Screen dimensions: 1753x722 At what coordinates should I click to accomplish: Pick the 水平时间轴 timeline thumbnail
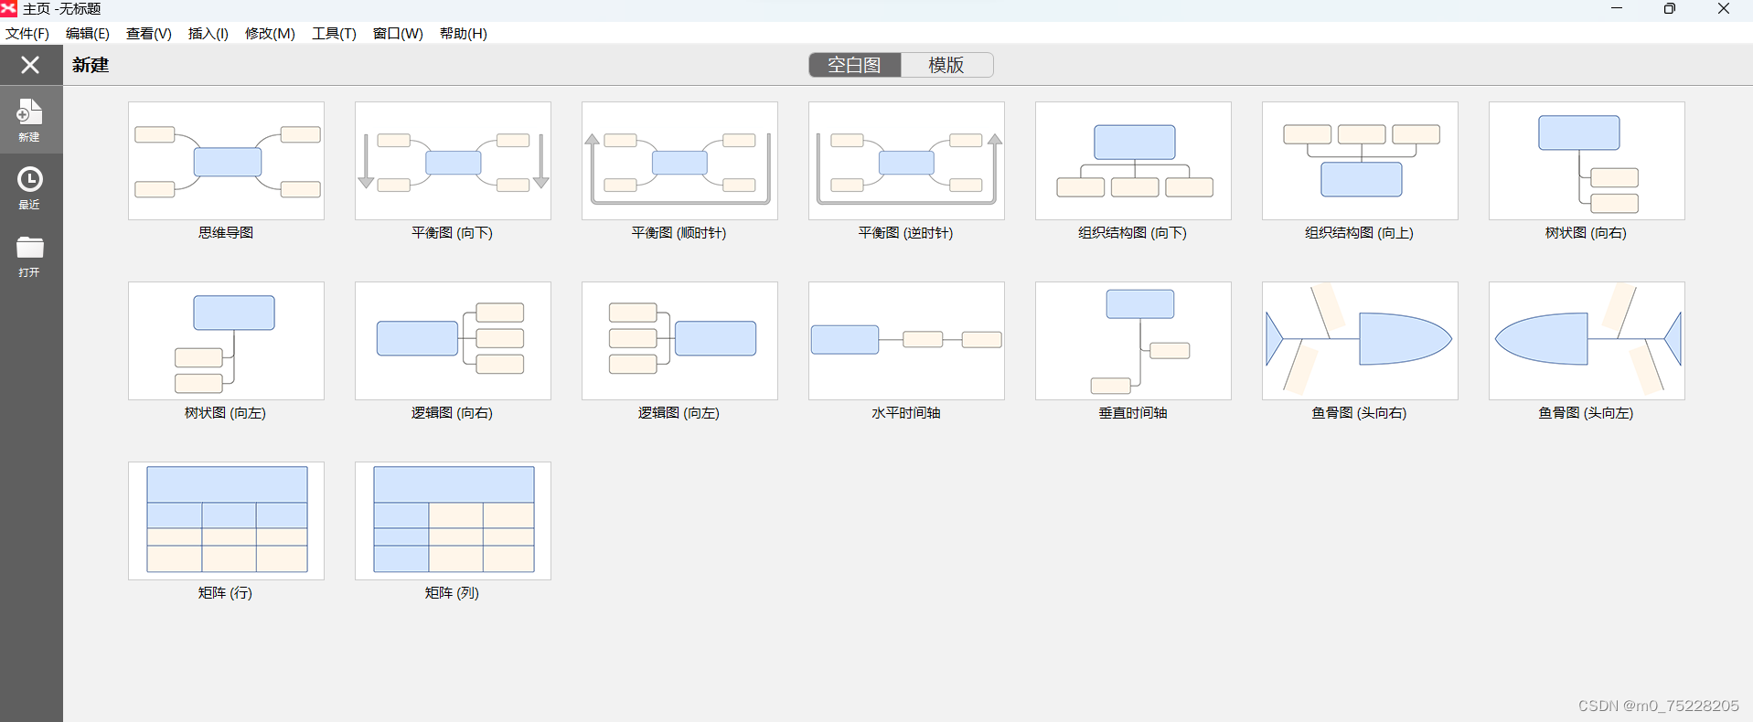(906, 341)
